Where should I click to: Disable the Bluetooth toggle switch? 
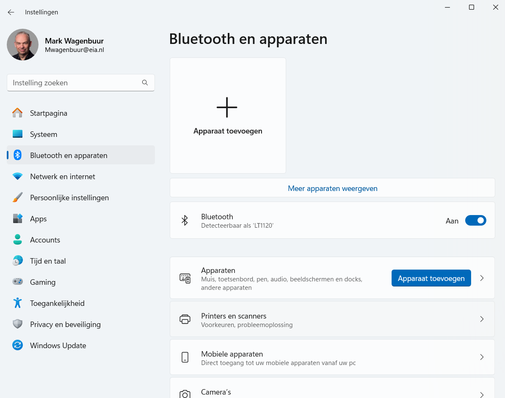click(x=475, y=220)
